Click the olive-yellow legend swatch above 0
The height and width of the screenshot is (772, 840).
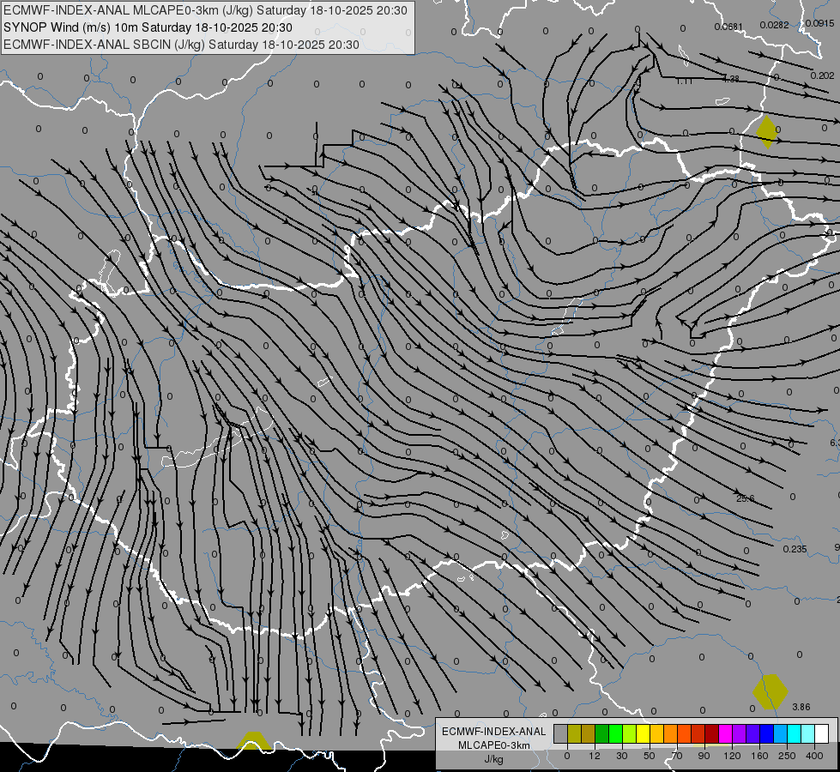point(575,733)
